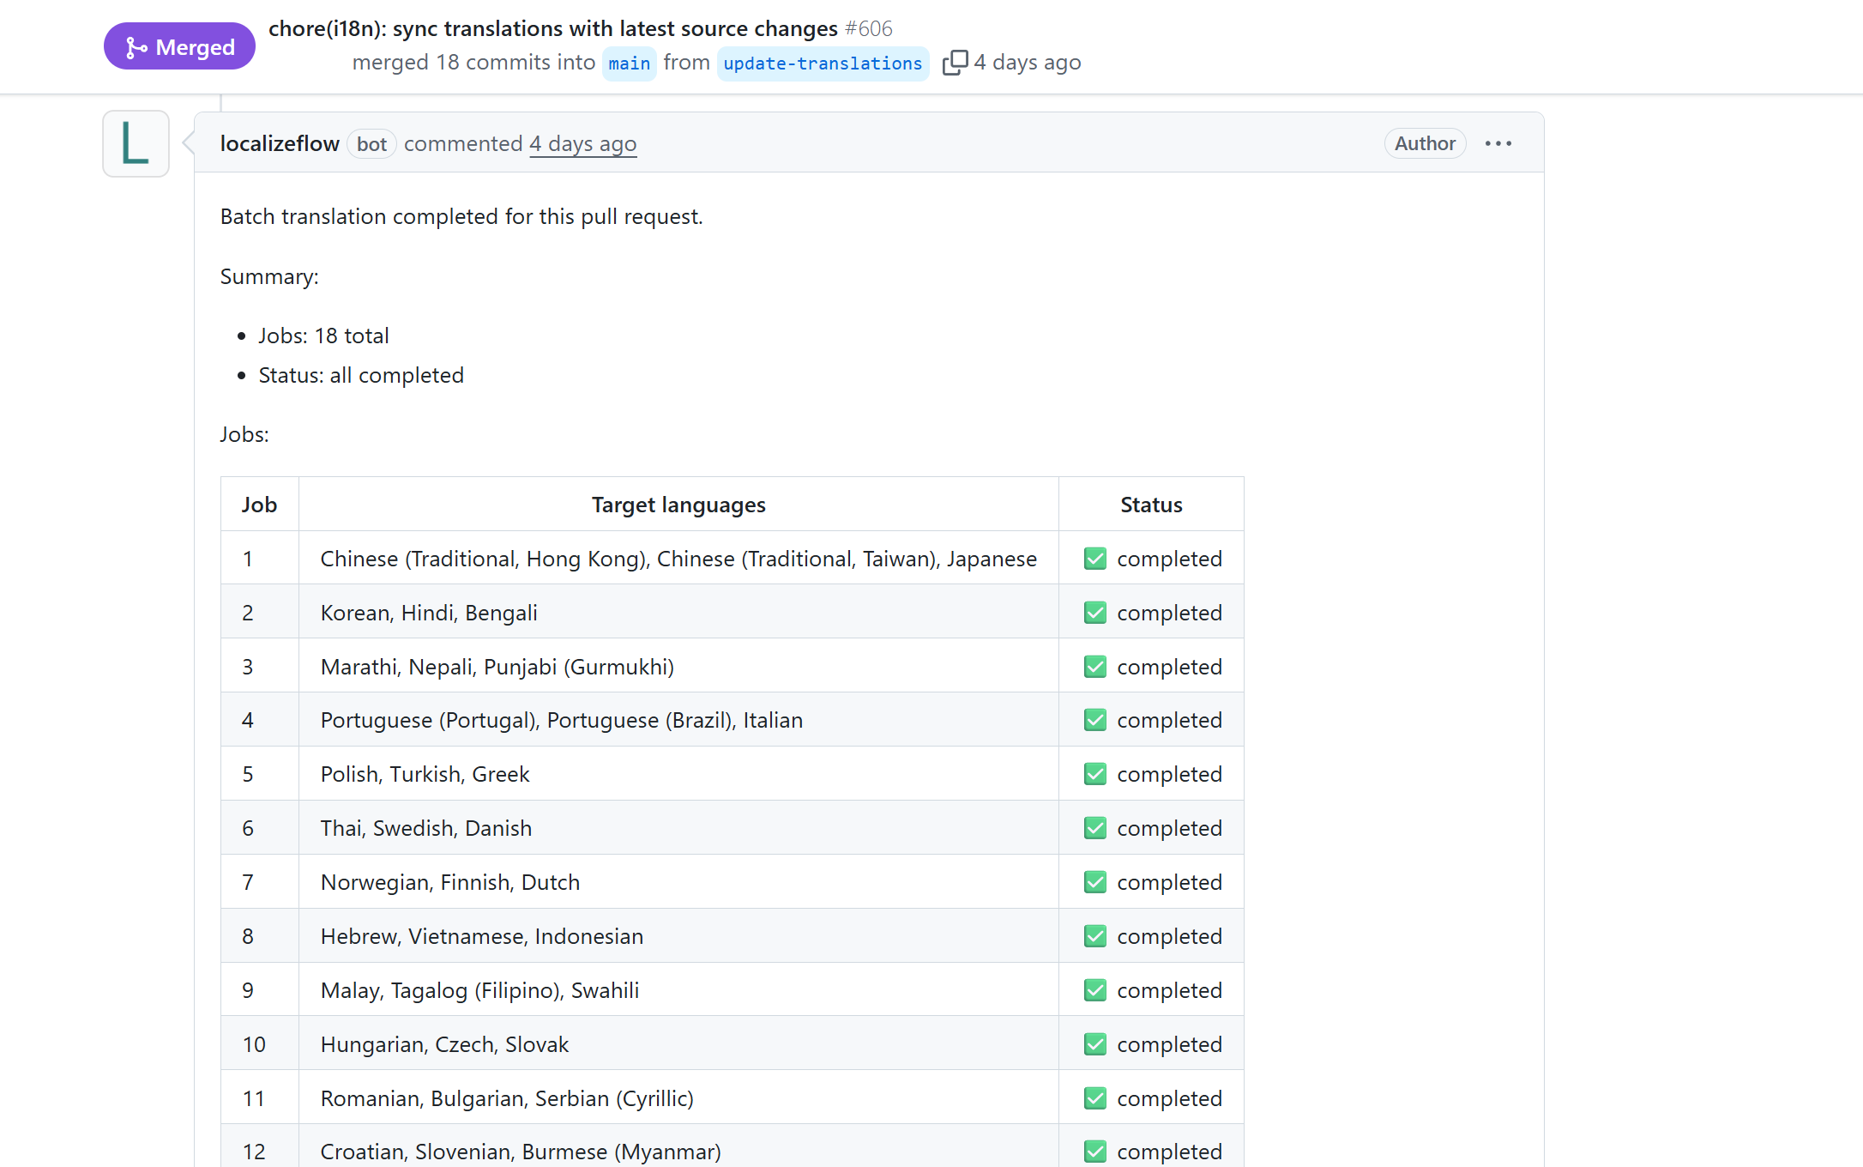1863x1167 pixels.
Task: Click the bot label next to localizeflow
Action: (371, 143)
